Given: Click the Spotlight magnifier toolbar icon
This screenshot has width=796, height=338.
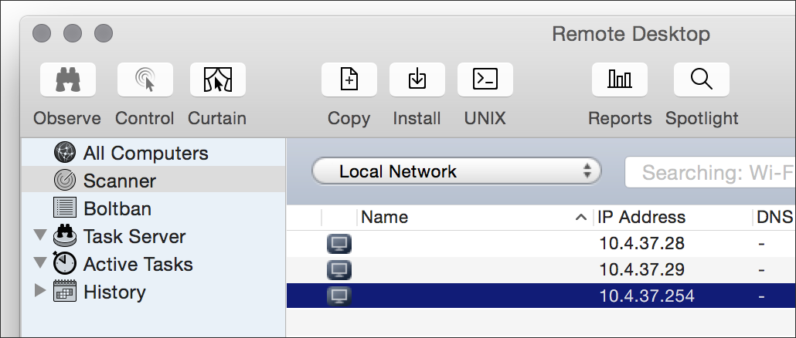Looking at the screenshot, I should pyautogui.click(x=702, y=79).
